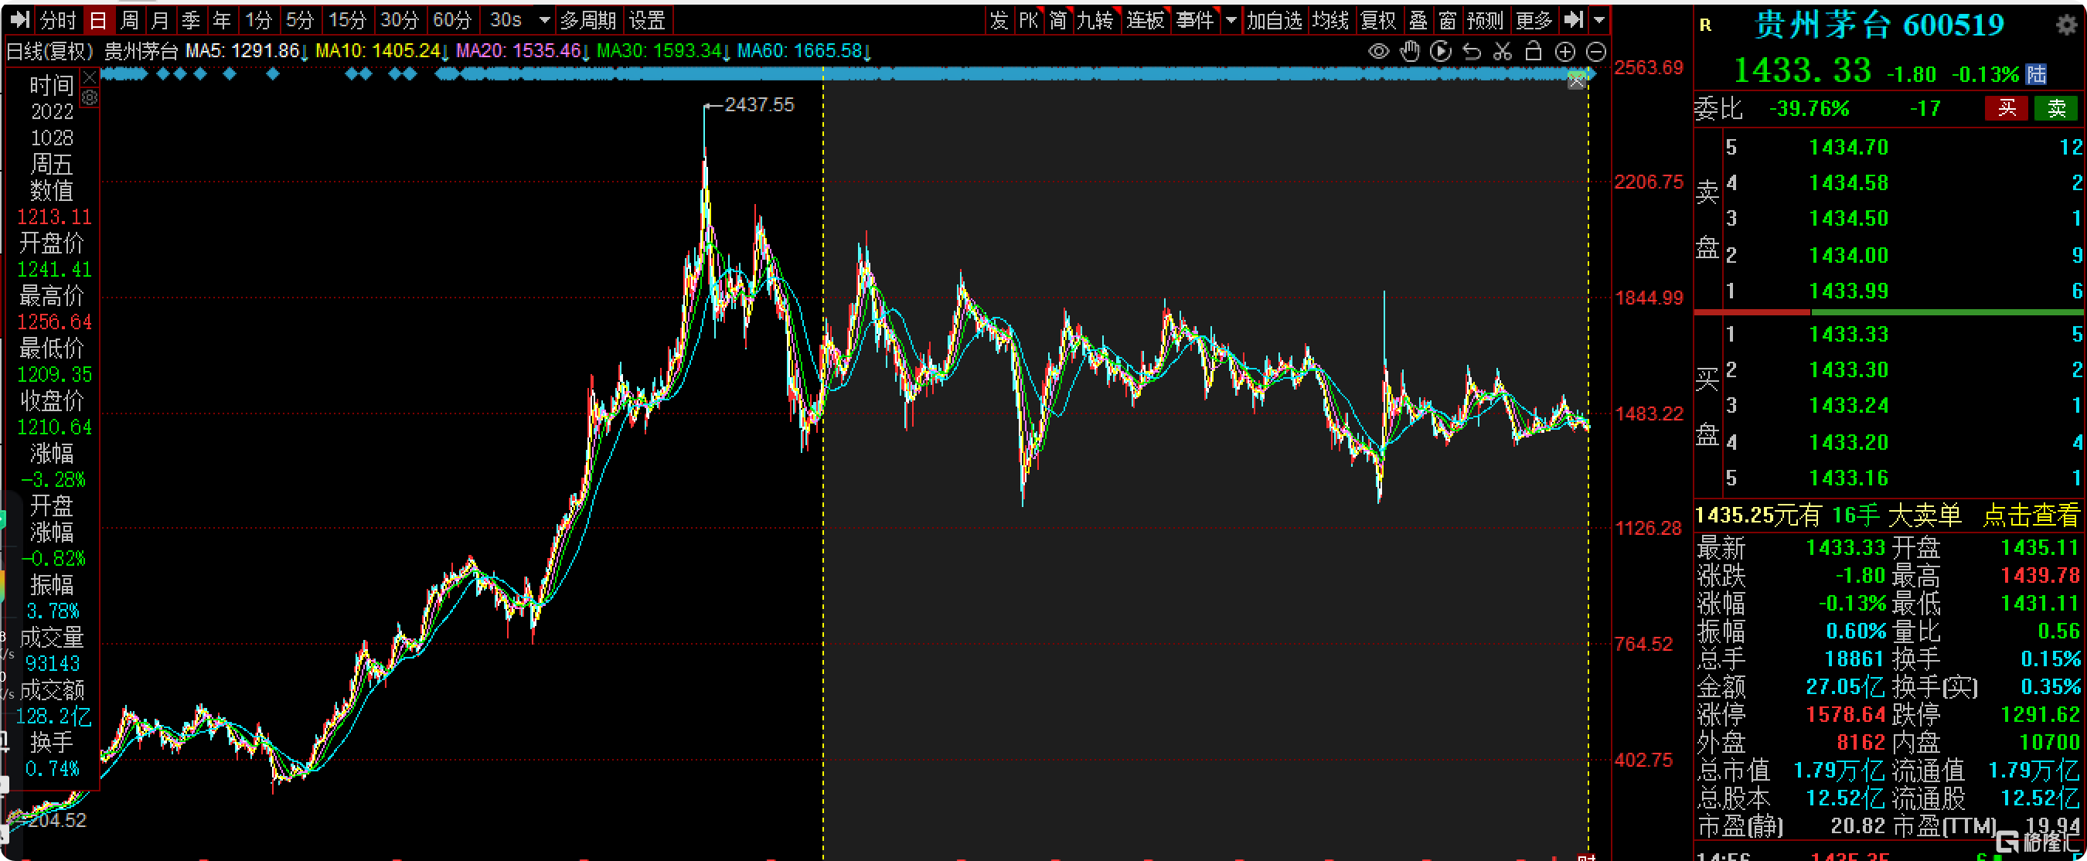Switch to 周 weekly period tab
Screen dimensions: 2087x861
[130, 20]
